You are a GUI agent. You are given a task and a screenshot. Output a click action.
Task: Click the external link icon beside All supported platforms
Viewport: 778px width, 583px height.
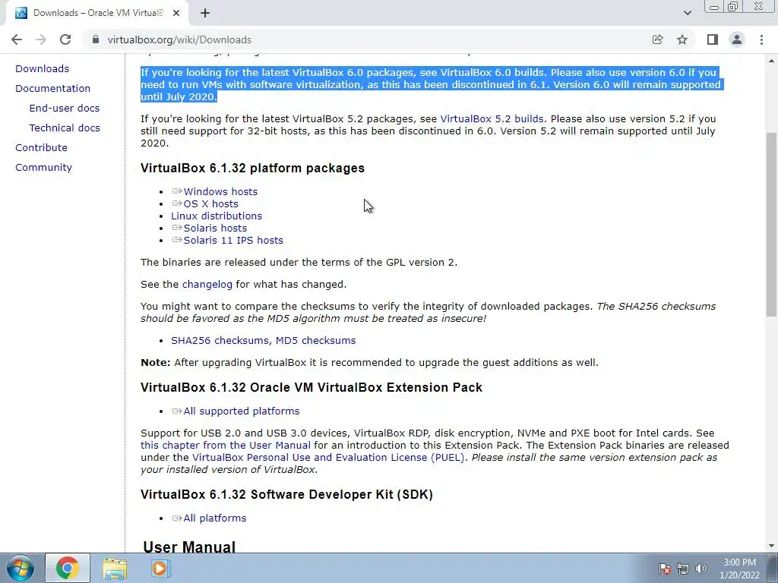[177, 411]
